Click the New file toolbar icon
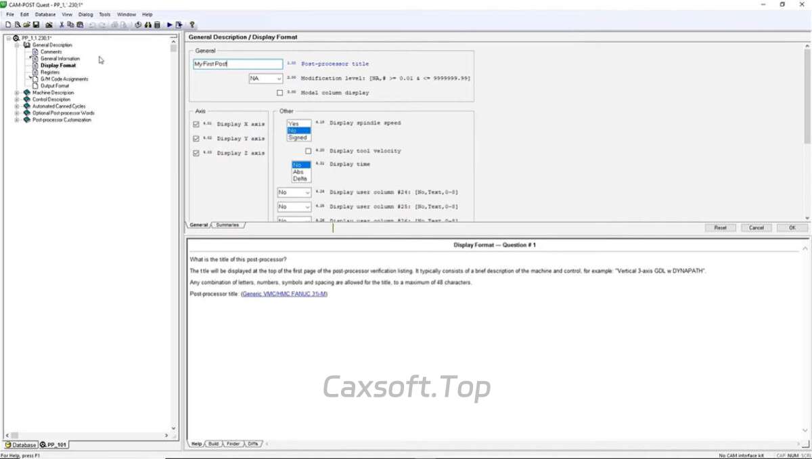The width and height of the screenshot is (812, 459). (8, 25)
